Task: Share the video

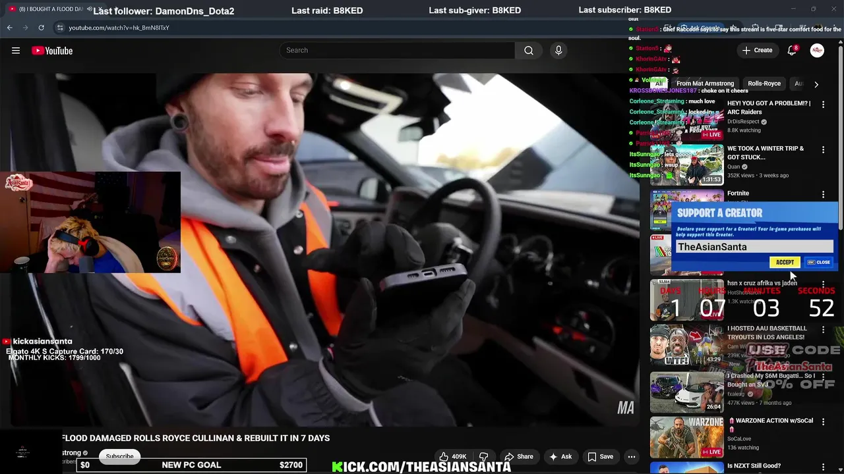Action: (x=518, y=456)
